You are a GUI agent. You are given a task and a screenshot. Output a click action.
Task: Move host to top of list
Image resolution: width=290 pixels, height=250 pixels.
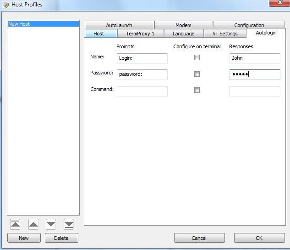15,224
